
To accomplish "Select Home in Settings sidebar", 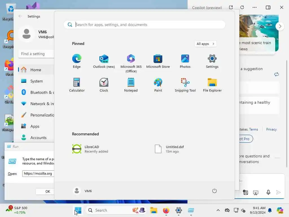I will 36,70.
